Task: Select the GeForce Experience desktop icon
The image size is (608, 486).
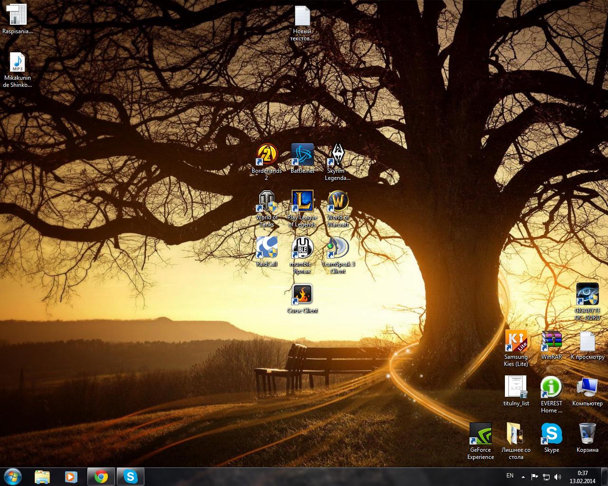Action: tap(481, 434)
